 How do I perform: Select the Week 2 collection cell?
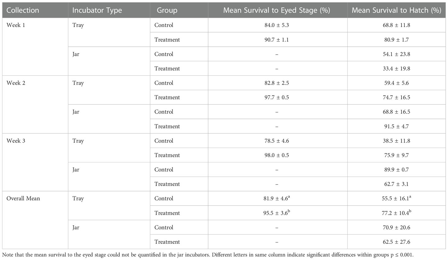[x=16, y=83]
